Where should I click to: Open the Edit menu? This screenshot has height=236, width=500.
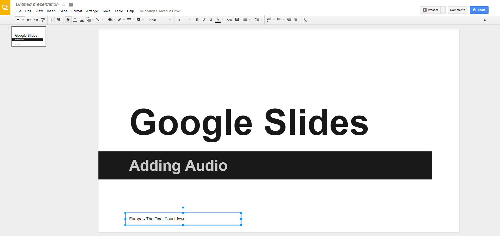click(x=28, y=11)
